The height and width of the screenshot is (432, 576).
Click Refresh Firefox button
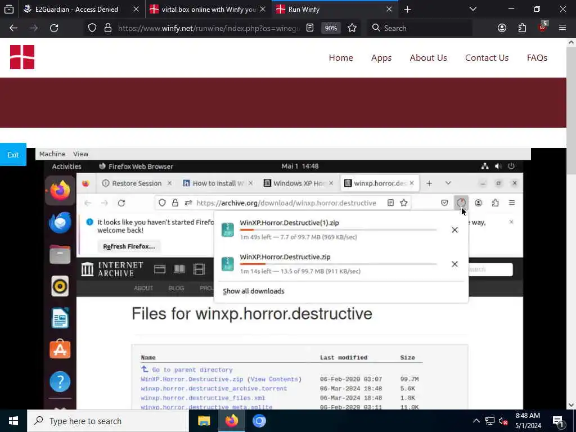coord(129,246)
